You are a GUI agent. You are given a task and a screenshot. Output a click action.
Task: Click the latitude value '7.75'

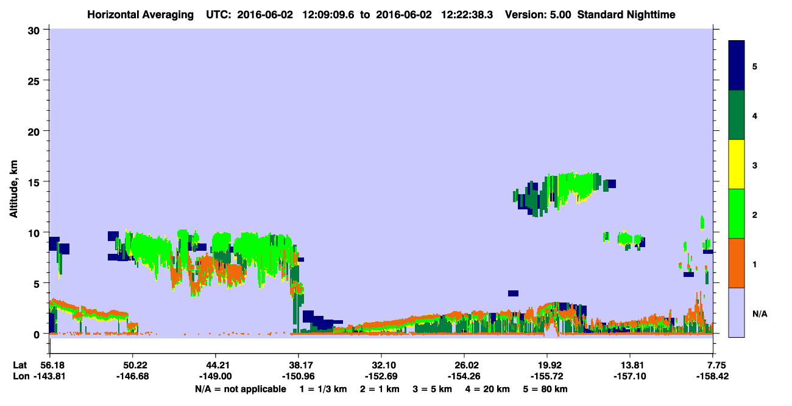click(716, 365)
